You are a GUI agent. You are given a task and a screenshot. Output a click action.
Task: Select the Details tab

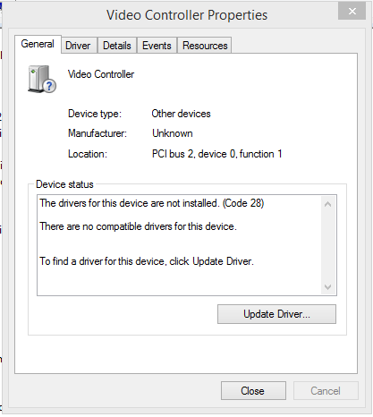(x=117, y=46)
